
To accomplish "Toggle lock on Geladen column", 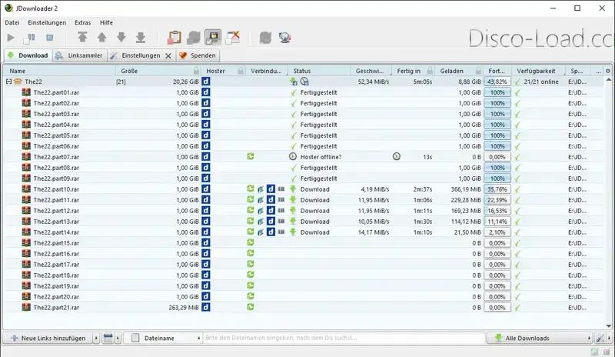I will 478,71.
